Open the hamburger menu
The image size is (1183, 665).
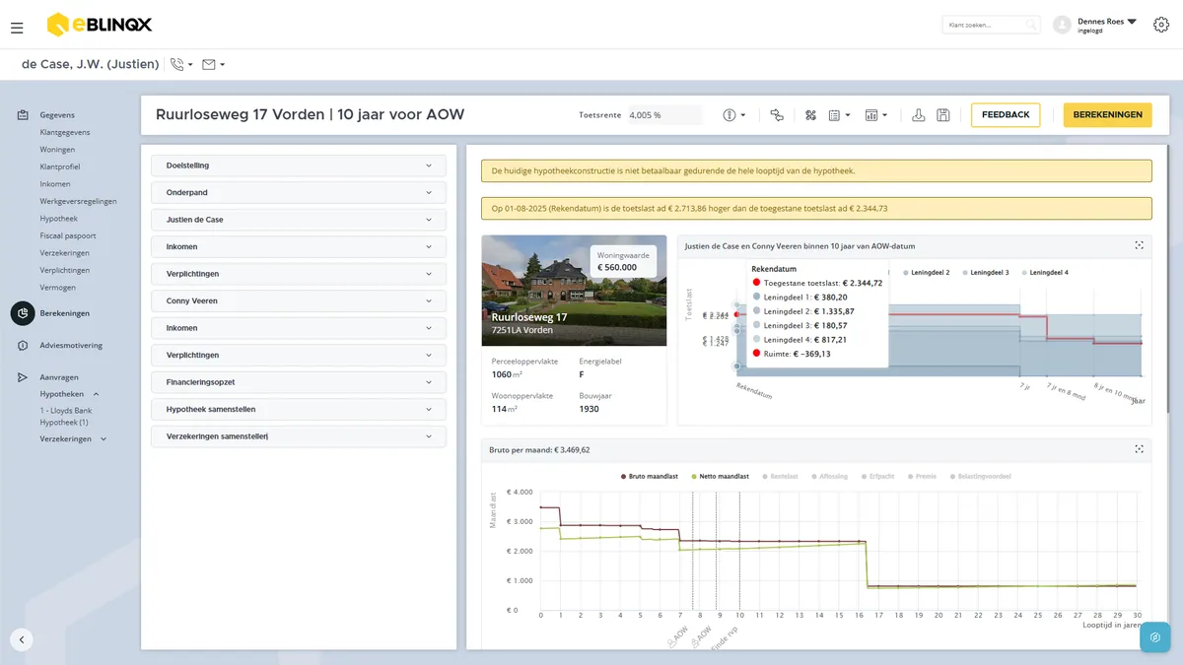pos(17,28)
